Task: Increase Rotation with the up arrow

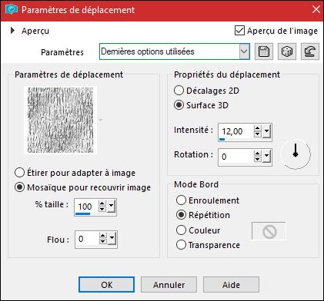Action: (x=257, y=154)
